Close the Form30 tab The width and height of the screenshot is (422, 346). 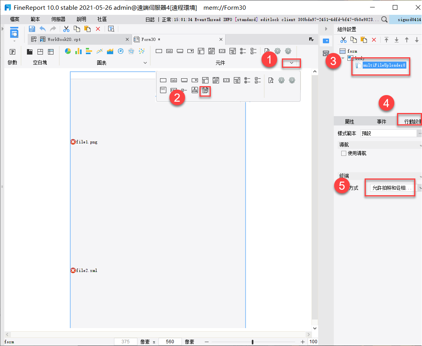221,39
